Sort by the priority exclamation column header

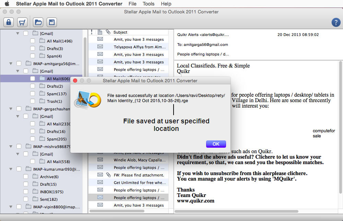click(x=92, y=32)
